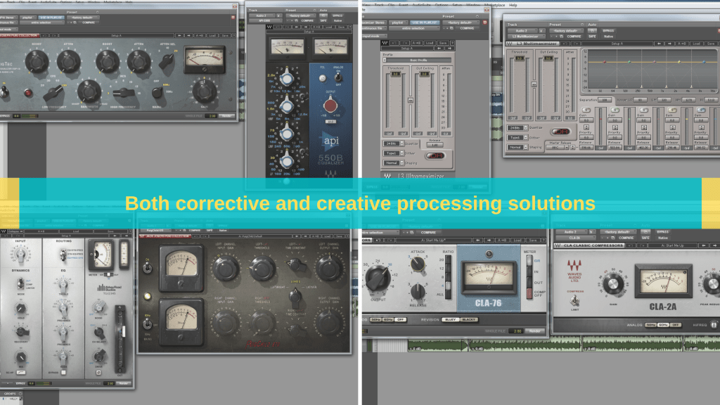The width and height of the screenshot is (720, 405).
Task: Click the GAIN knob on the PuigTec EQ
Action: point(205,91)
